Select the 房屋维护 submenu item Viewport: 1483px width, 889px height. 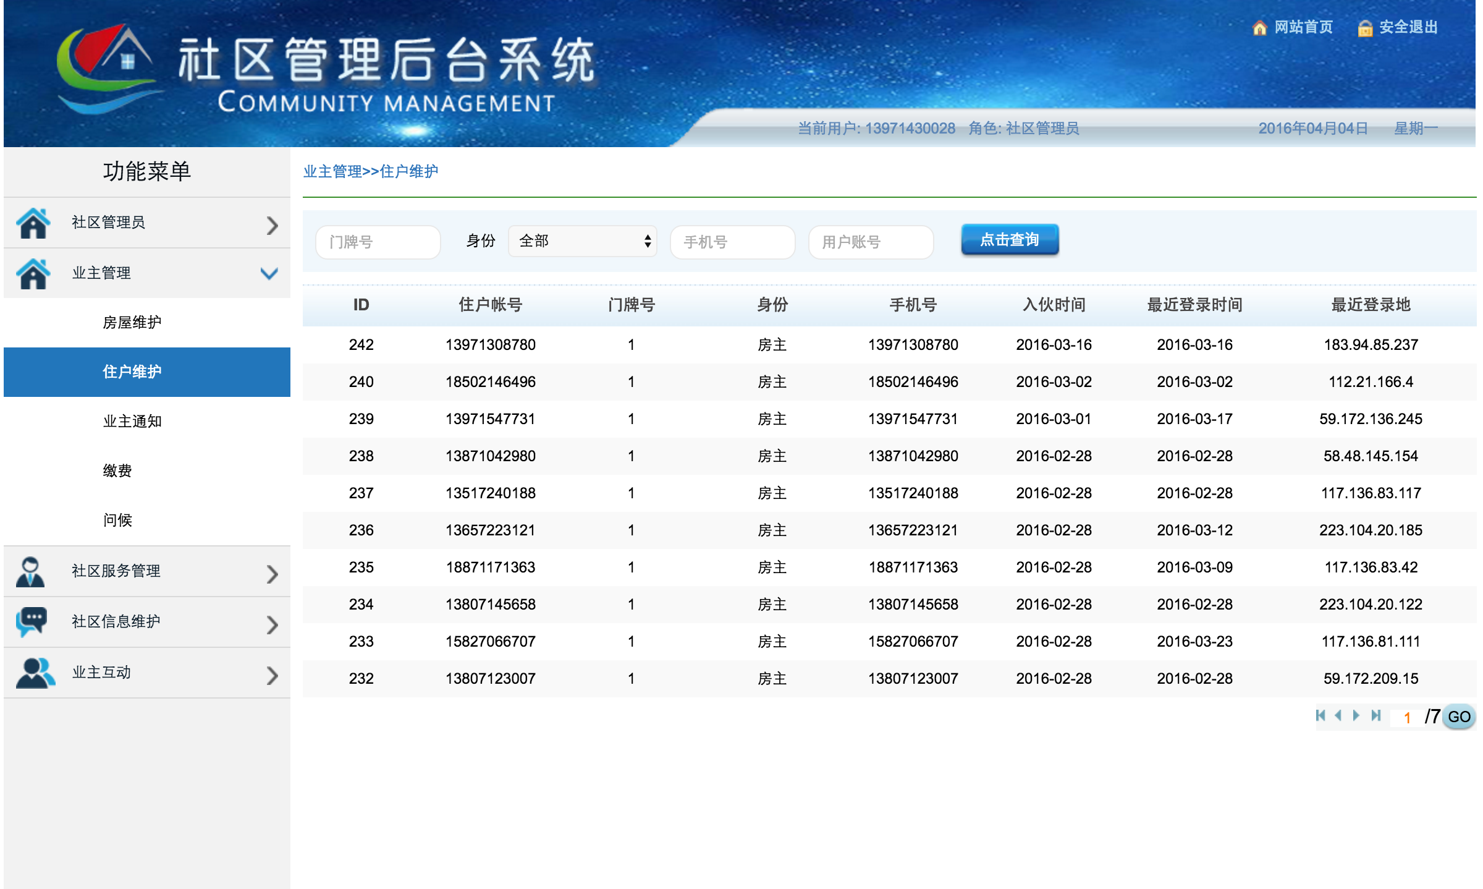(132, 323)
